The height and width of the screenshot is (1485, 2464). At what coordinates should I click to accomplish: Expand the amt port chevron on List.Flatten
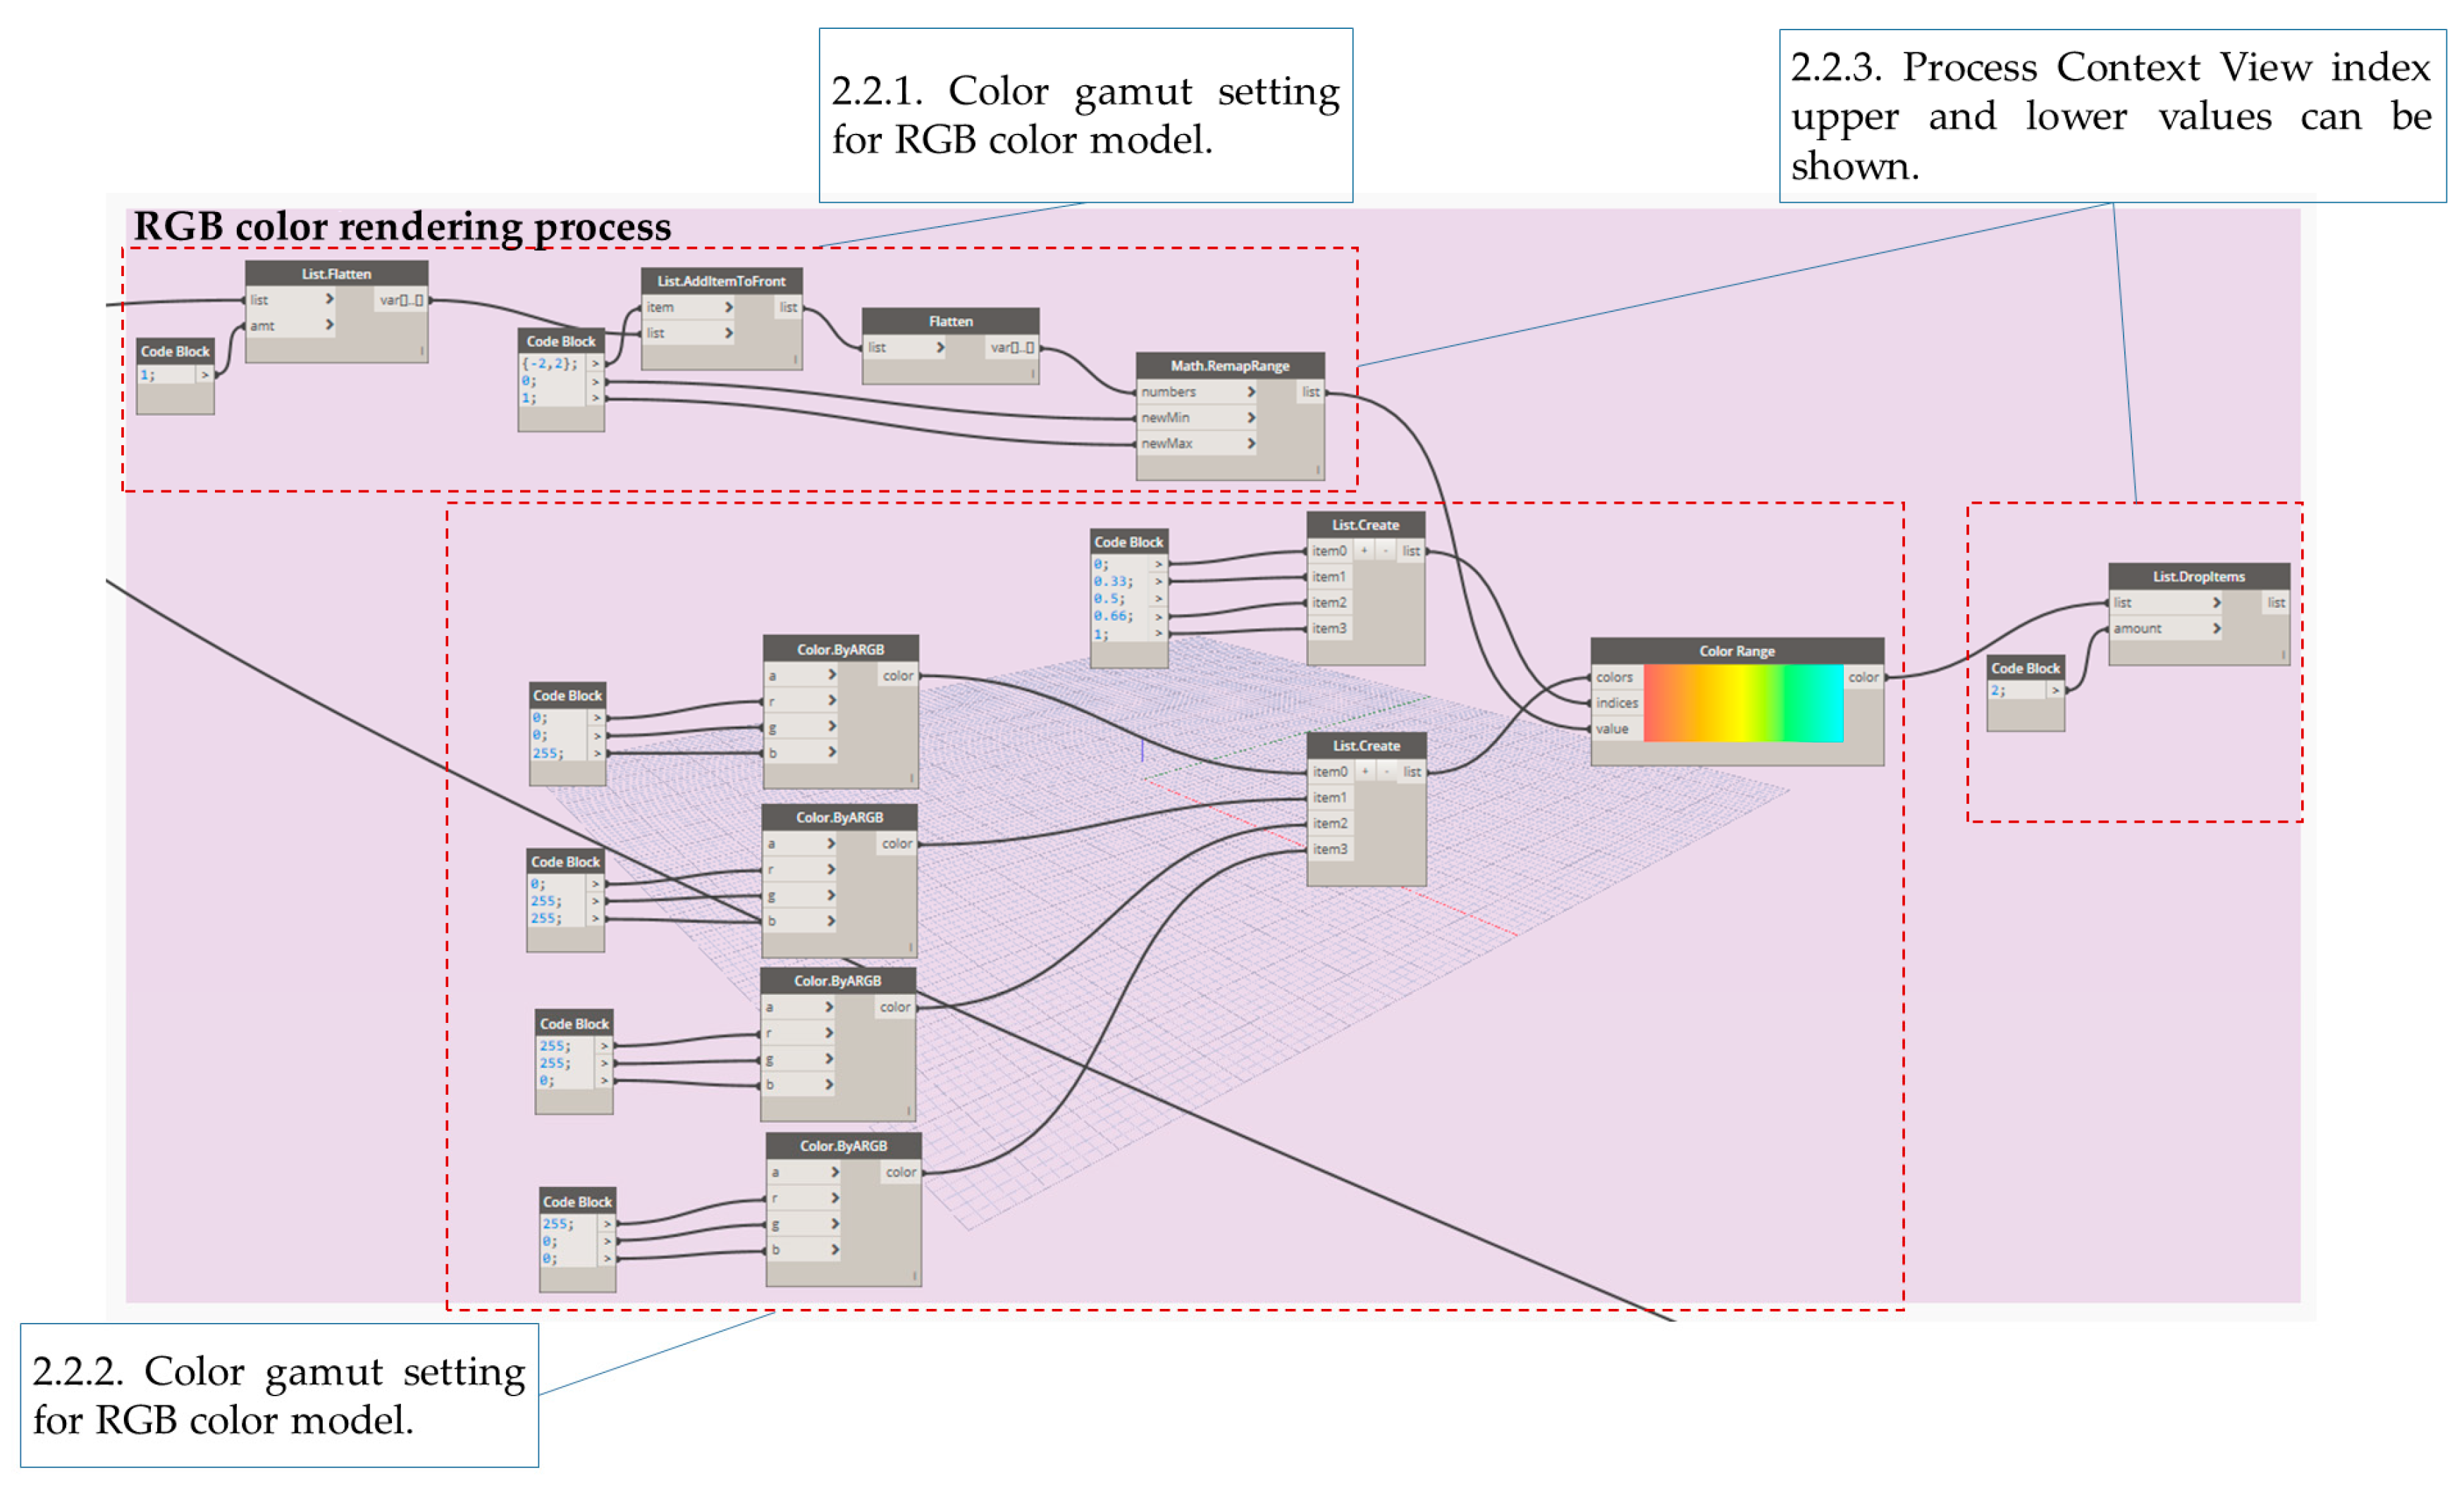click(329, 325)
